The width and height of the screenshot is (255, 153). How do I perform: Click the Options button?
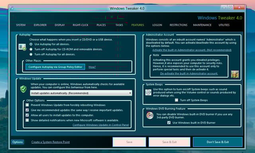(18, 142)
